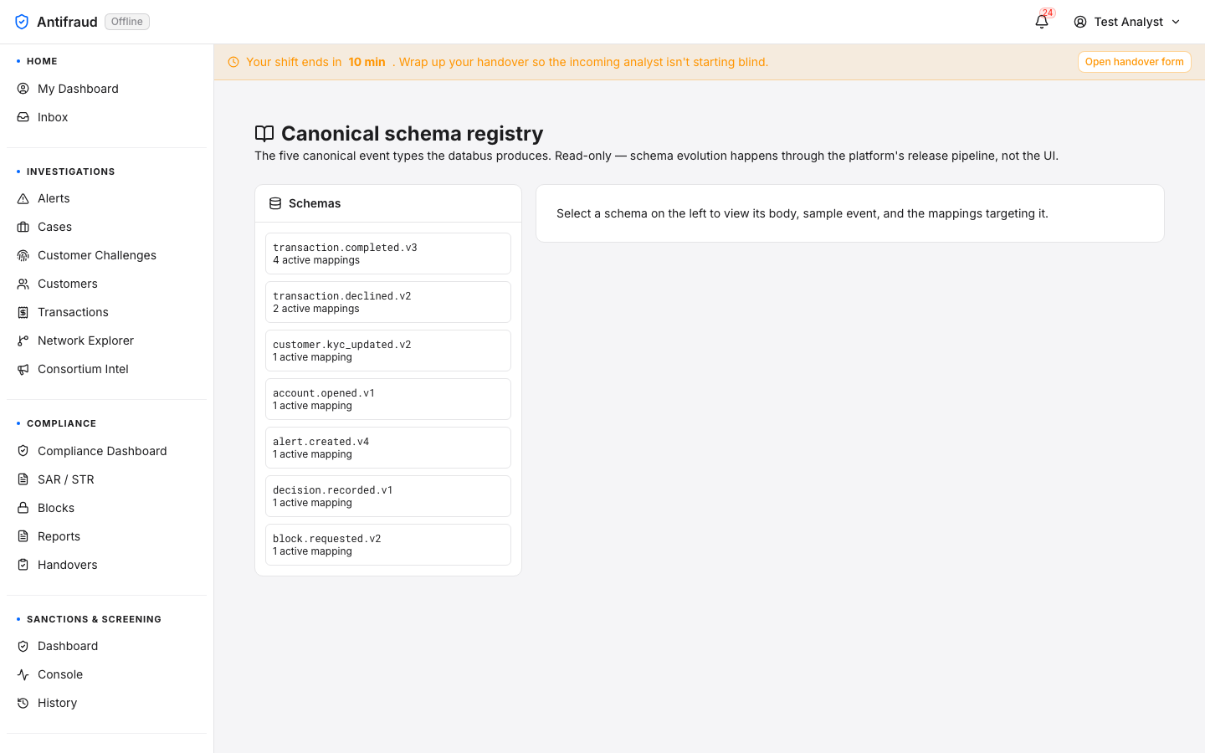Screen dimensions: 1205x753
Task: Click the SAR / STR document icon
Action: [23, 479]
